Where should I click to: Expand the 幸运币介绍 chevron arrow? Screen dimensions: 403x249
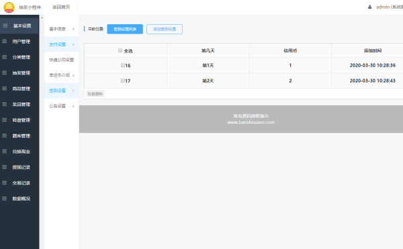click(x=73, y=75)
